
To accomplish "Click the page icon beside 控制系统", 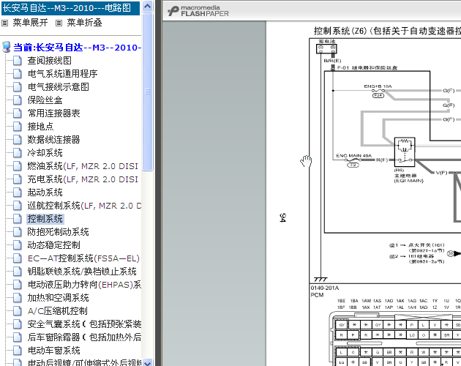I will pyautogui.click(x=18, y=219).
